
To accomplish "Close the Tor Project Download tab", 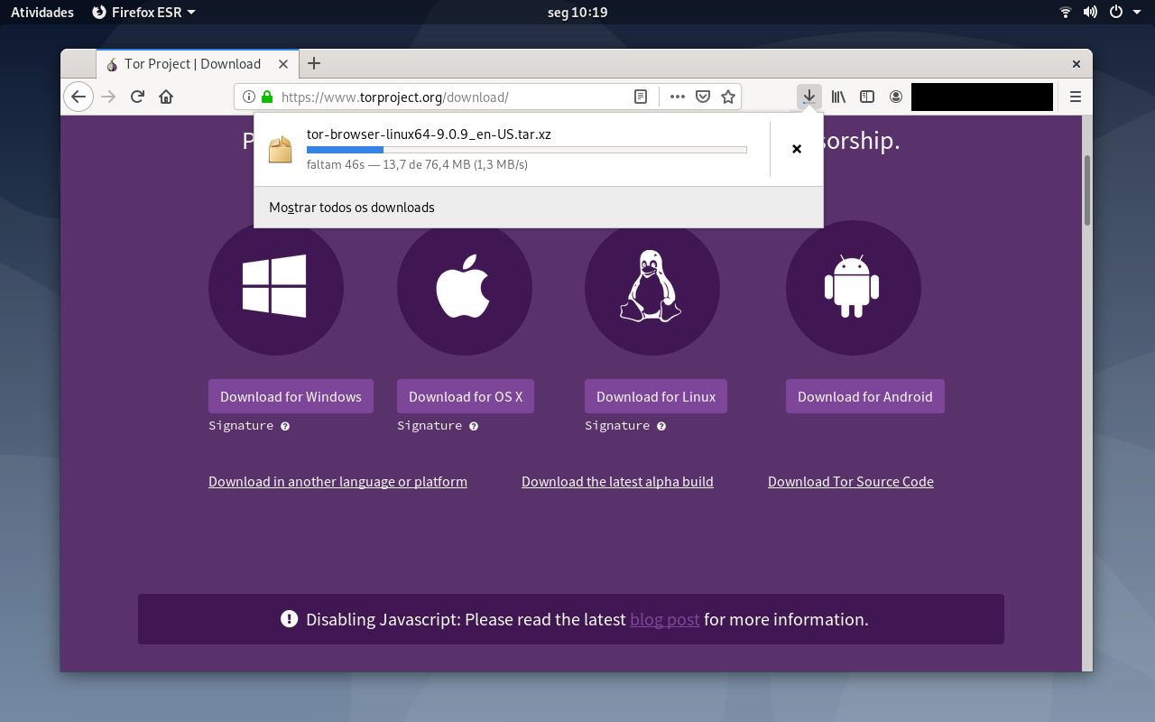I will (284, 64).
